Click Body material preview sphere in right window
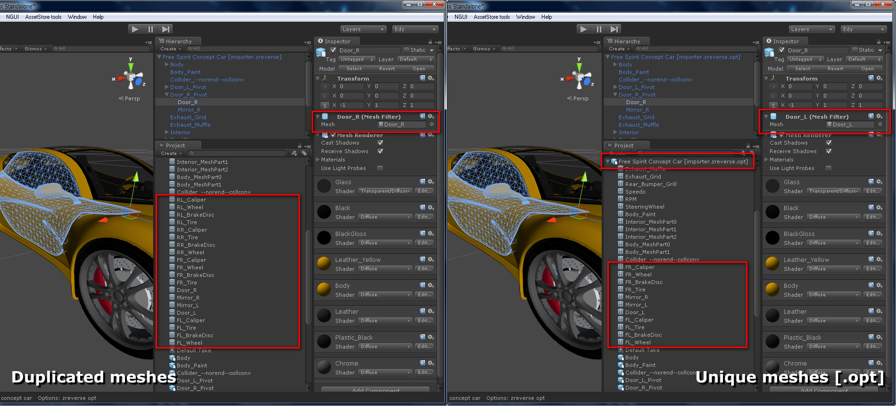Image resolution: width=896 pixels, height=406 pixels. 772,289
